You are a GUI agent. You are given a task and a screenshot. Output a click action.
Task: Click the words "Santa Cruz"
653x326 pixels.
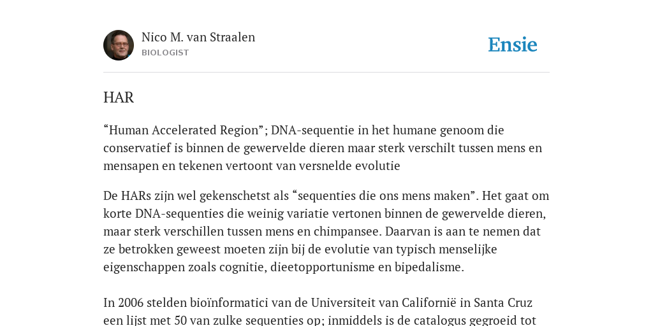click(x=503, y=302)
